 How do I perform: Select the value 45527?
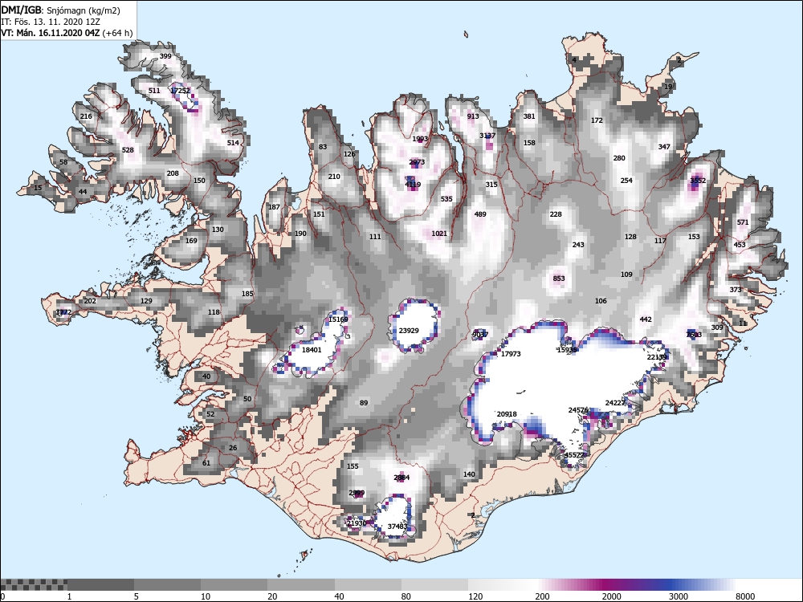pyautogui.click(x=574, y=455)
